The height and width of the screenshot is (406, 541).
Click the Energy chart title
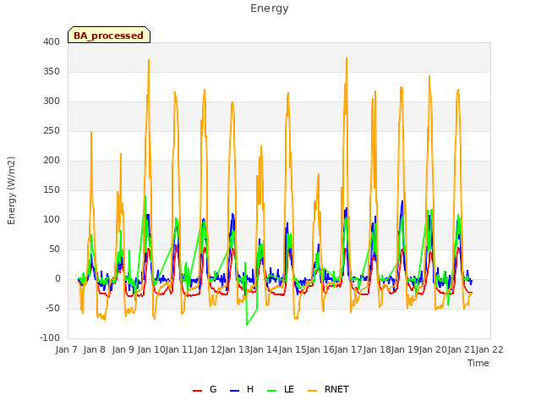point(270,8)
